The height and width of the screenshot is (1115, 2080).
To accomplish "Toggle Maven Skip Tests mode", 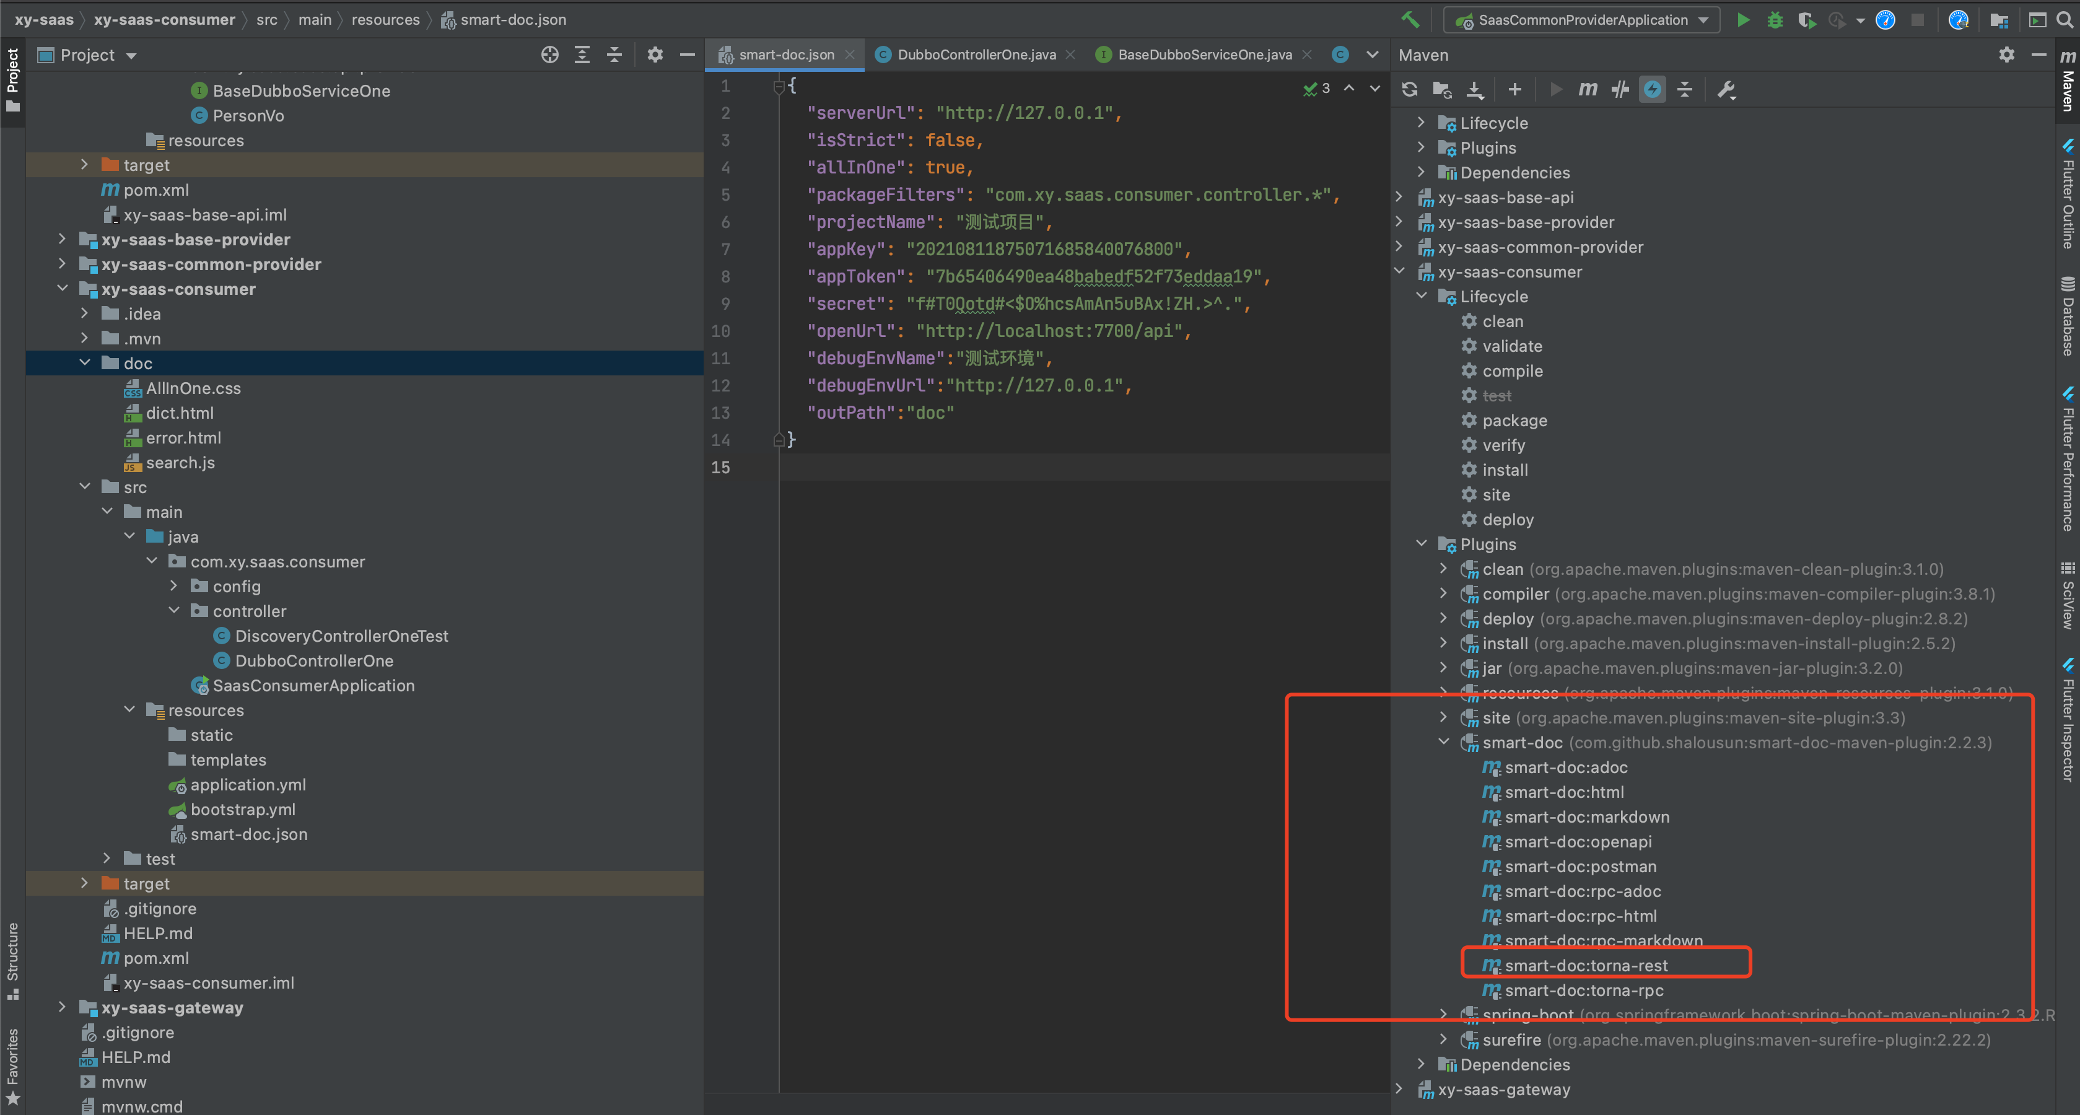I will coord(1653,90).
